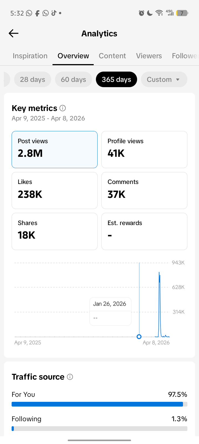
Task: Select the 60 days range
Action: (74, 79)
